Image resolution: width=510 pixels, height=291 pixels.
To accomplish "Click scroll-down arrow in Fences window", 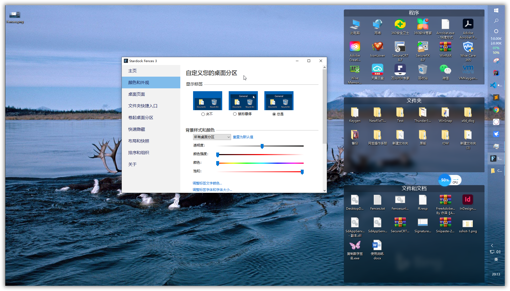I will (324, 190).
